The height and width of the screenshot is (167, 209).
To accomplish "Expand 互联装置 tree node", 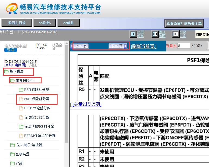I will [x=22, y=154].
